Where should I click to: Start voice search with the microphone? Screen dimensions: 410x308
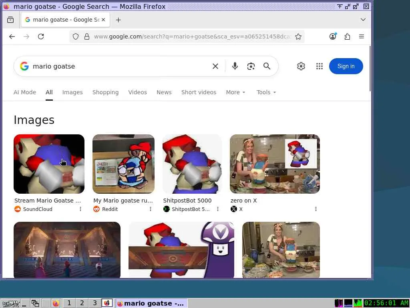pos(235,66)
